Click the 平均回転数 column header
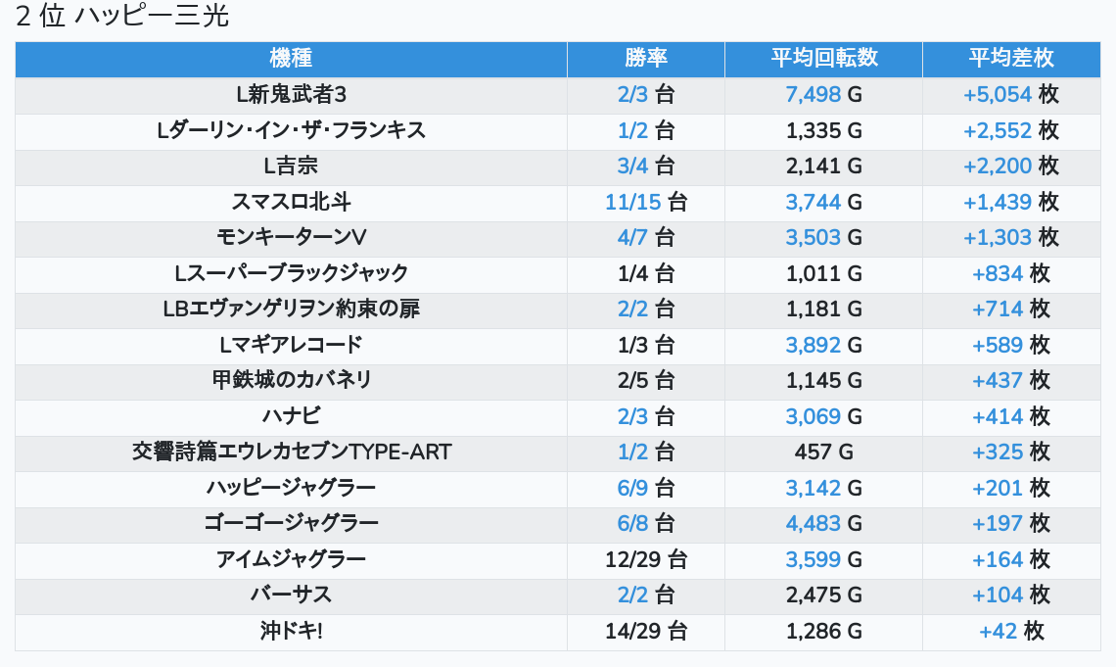Screen dimensions: 1116x667 (823, 59)
